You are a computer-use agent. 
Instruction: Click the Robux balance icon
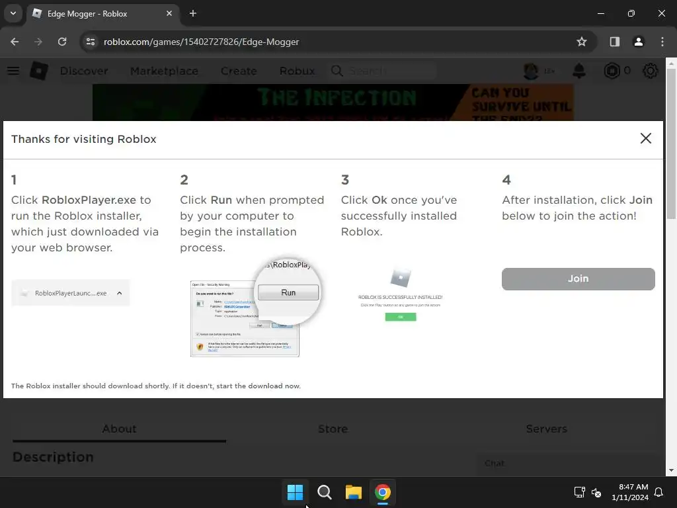[612, 71]
